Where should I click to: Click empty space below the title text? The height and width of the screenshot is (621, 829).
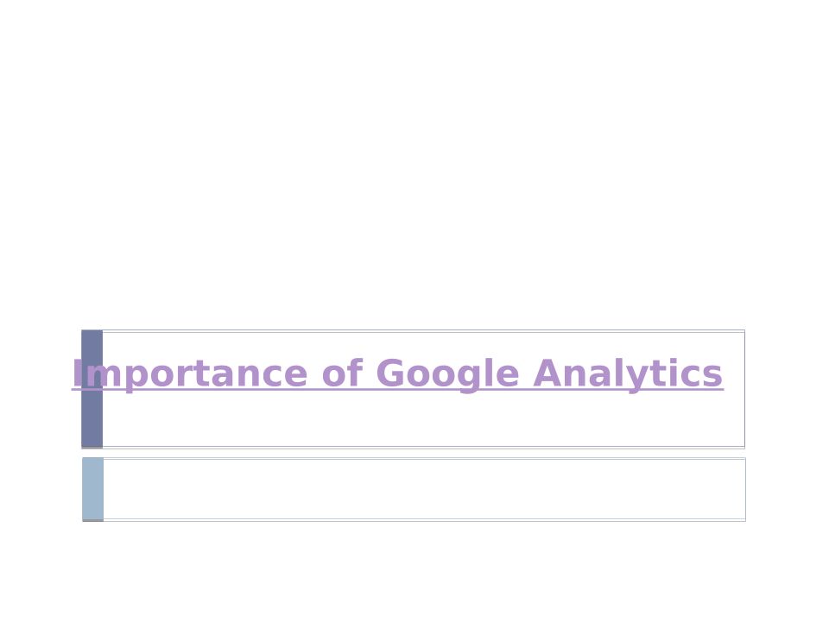423,423
